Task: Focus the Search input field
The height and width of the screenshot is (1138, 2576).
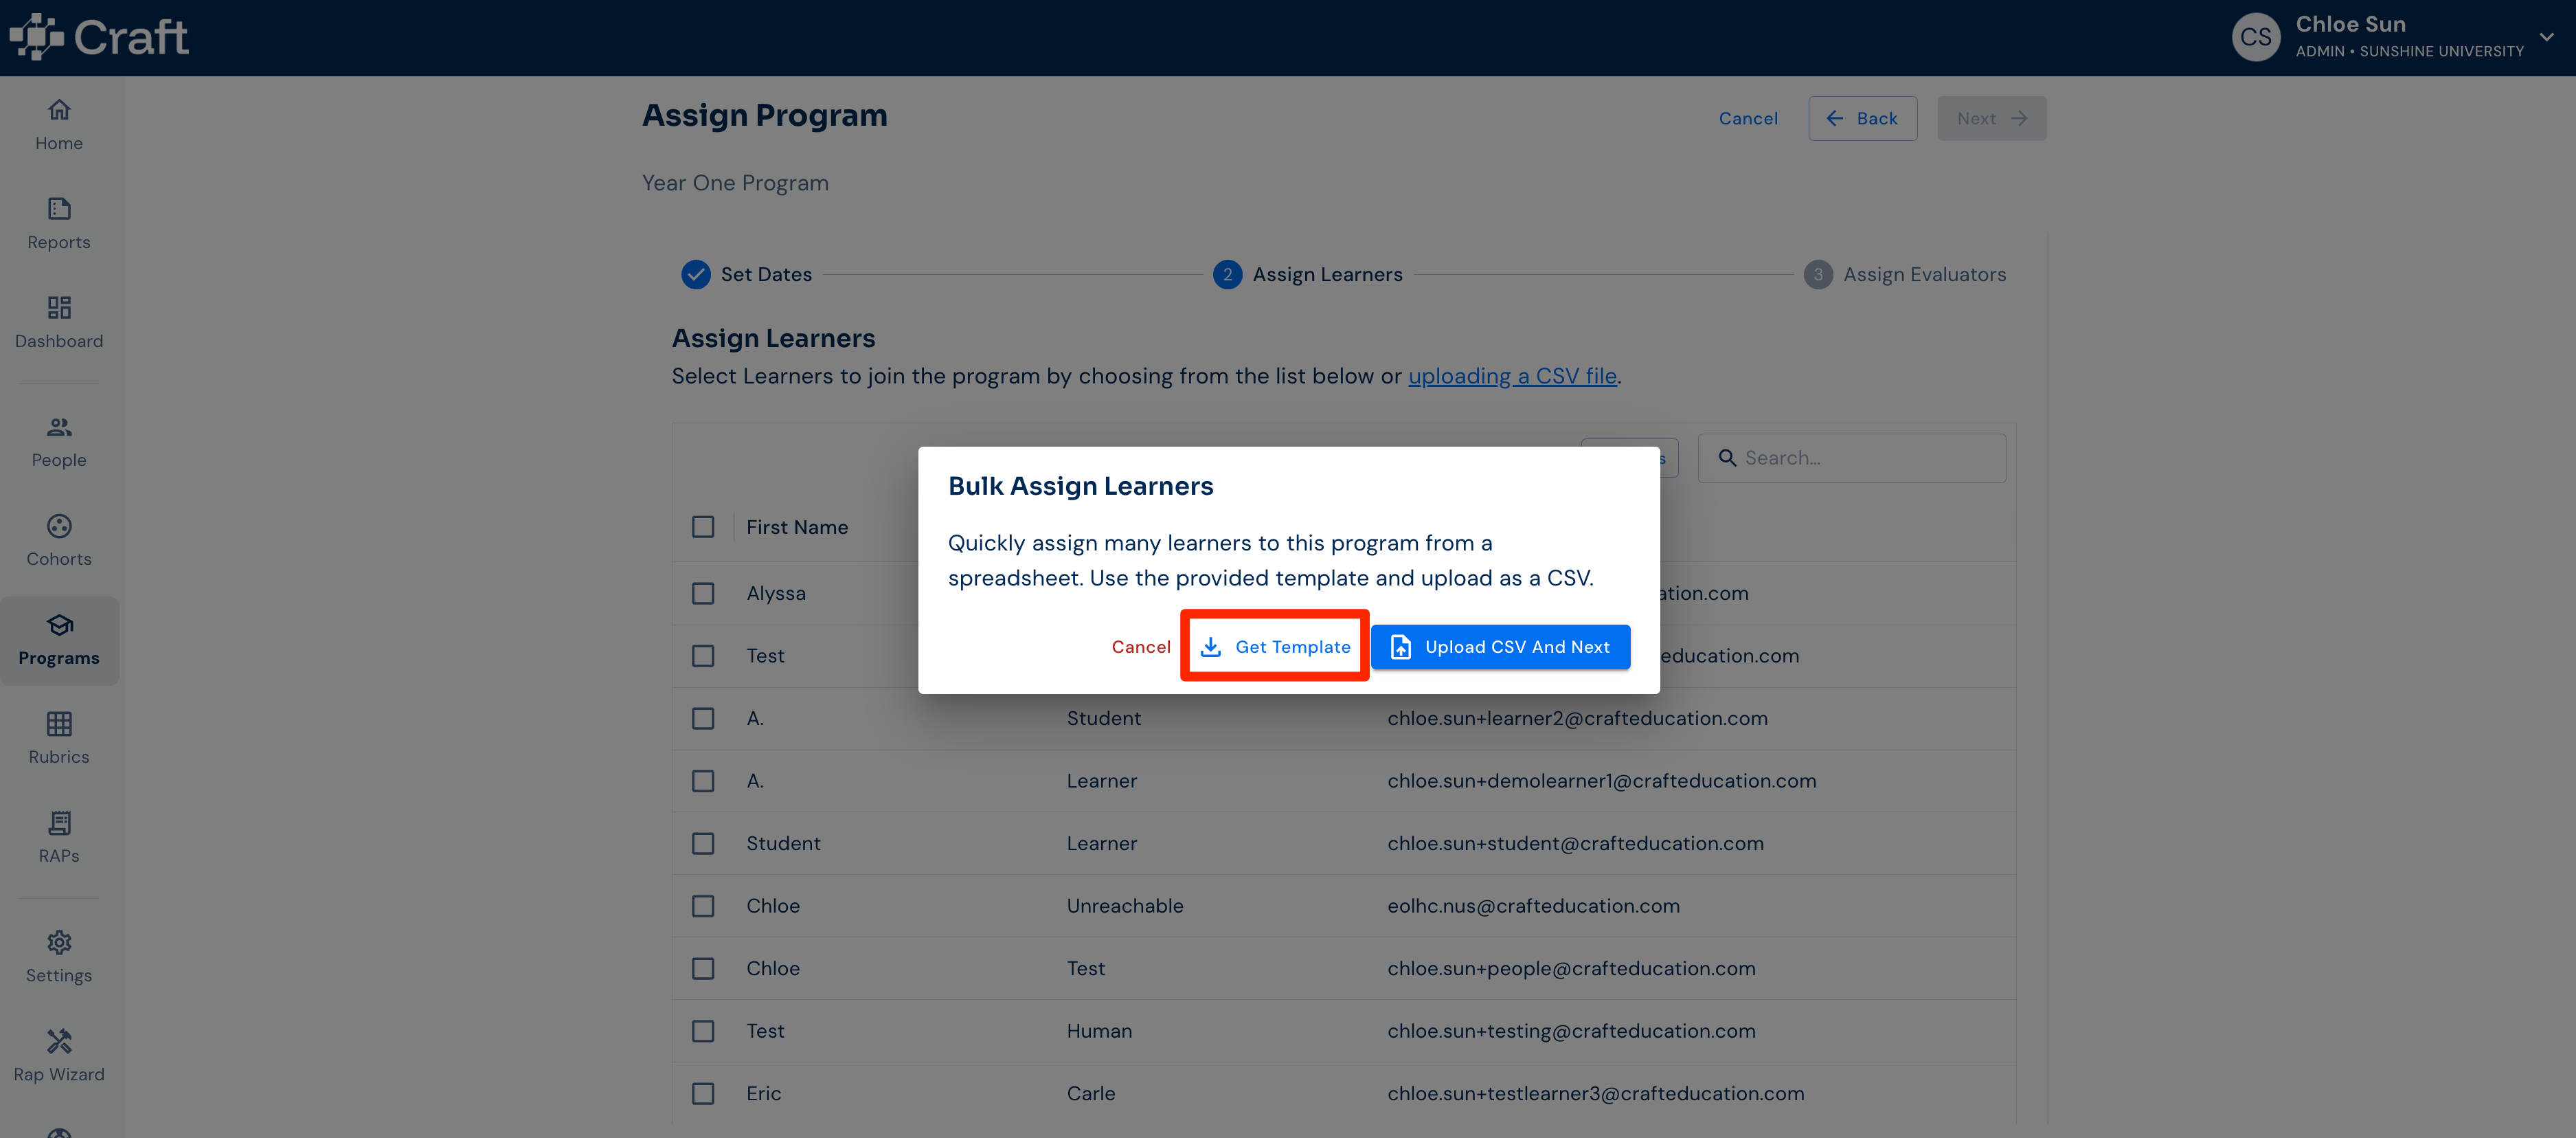Action: click(1851, 458)
